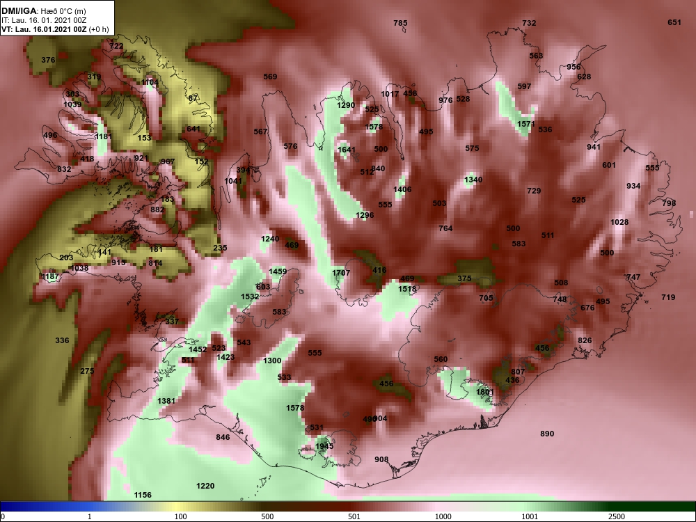Click the 1028 value in the east
The image size is (696, 522).
619,223
